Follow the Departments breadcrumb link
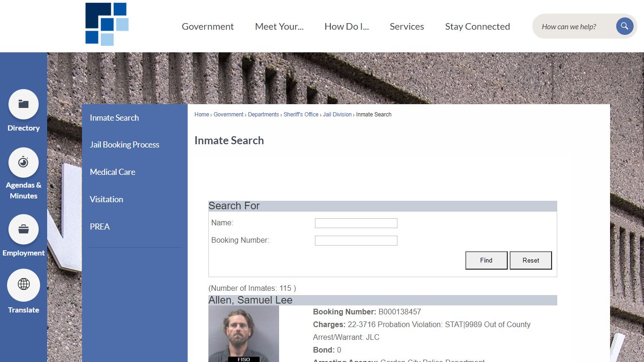Image resolution: width=644 pixels, height=362 pixels. (x=264, y=115)
